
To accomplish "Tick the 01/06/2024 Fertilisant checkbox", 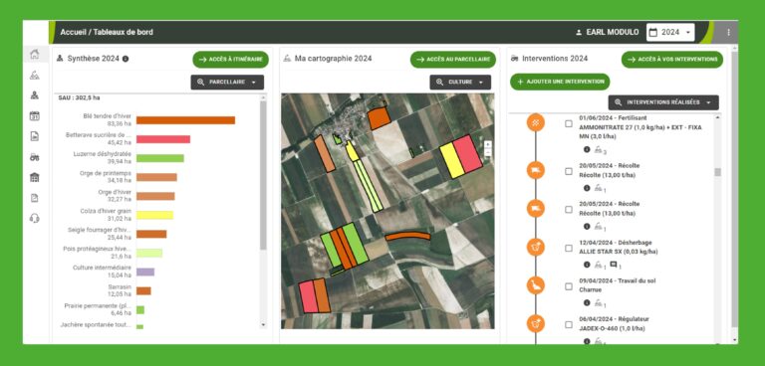I will pyautogui.click(x=569, y=123).
